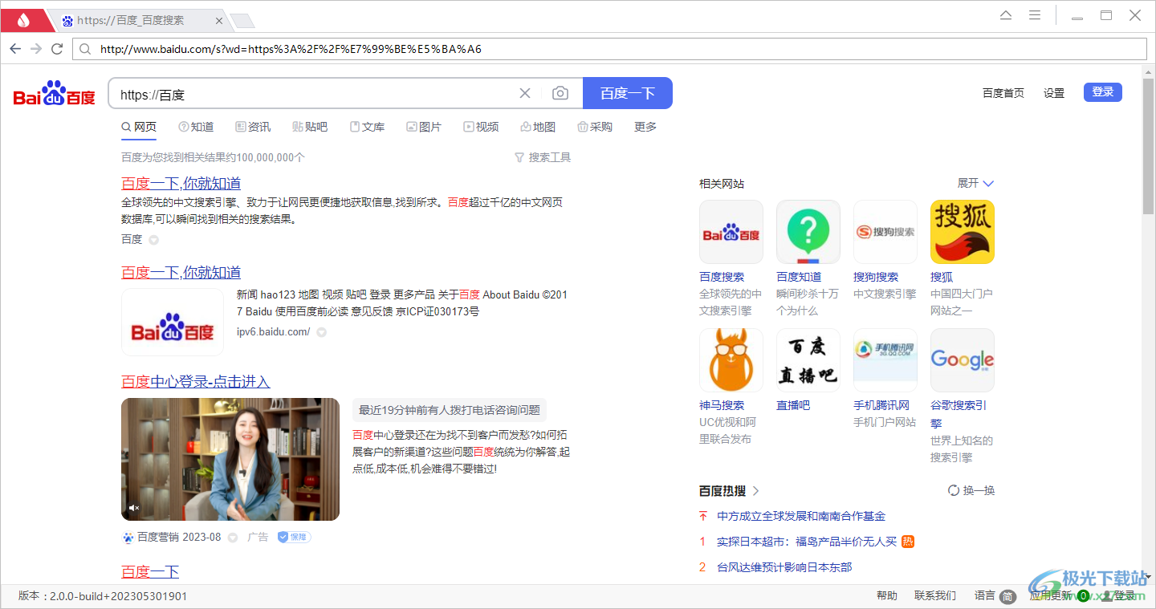Open 搜狗搜索 from related sites thumbnails
1156x609 pixels.
[x=885, y=232]
